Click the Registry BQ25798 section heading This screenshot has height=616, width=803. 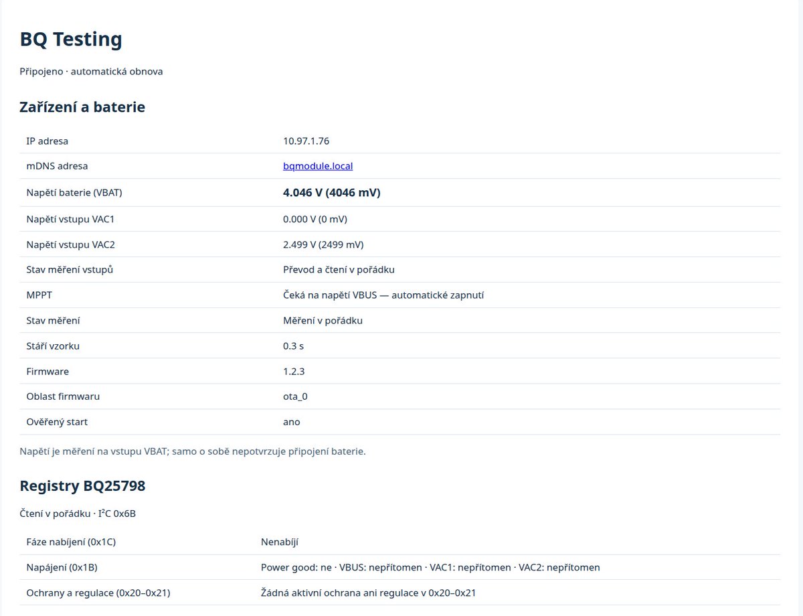pos(82,486)
